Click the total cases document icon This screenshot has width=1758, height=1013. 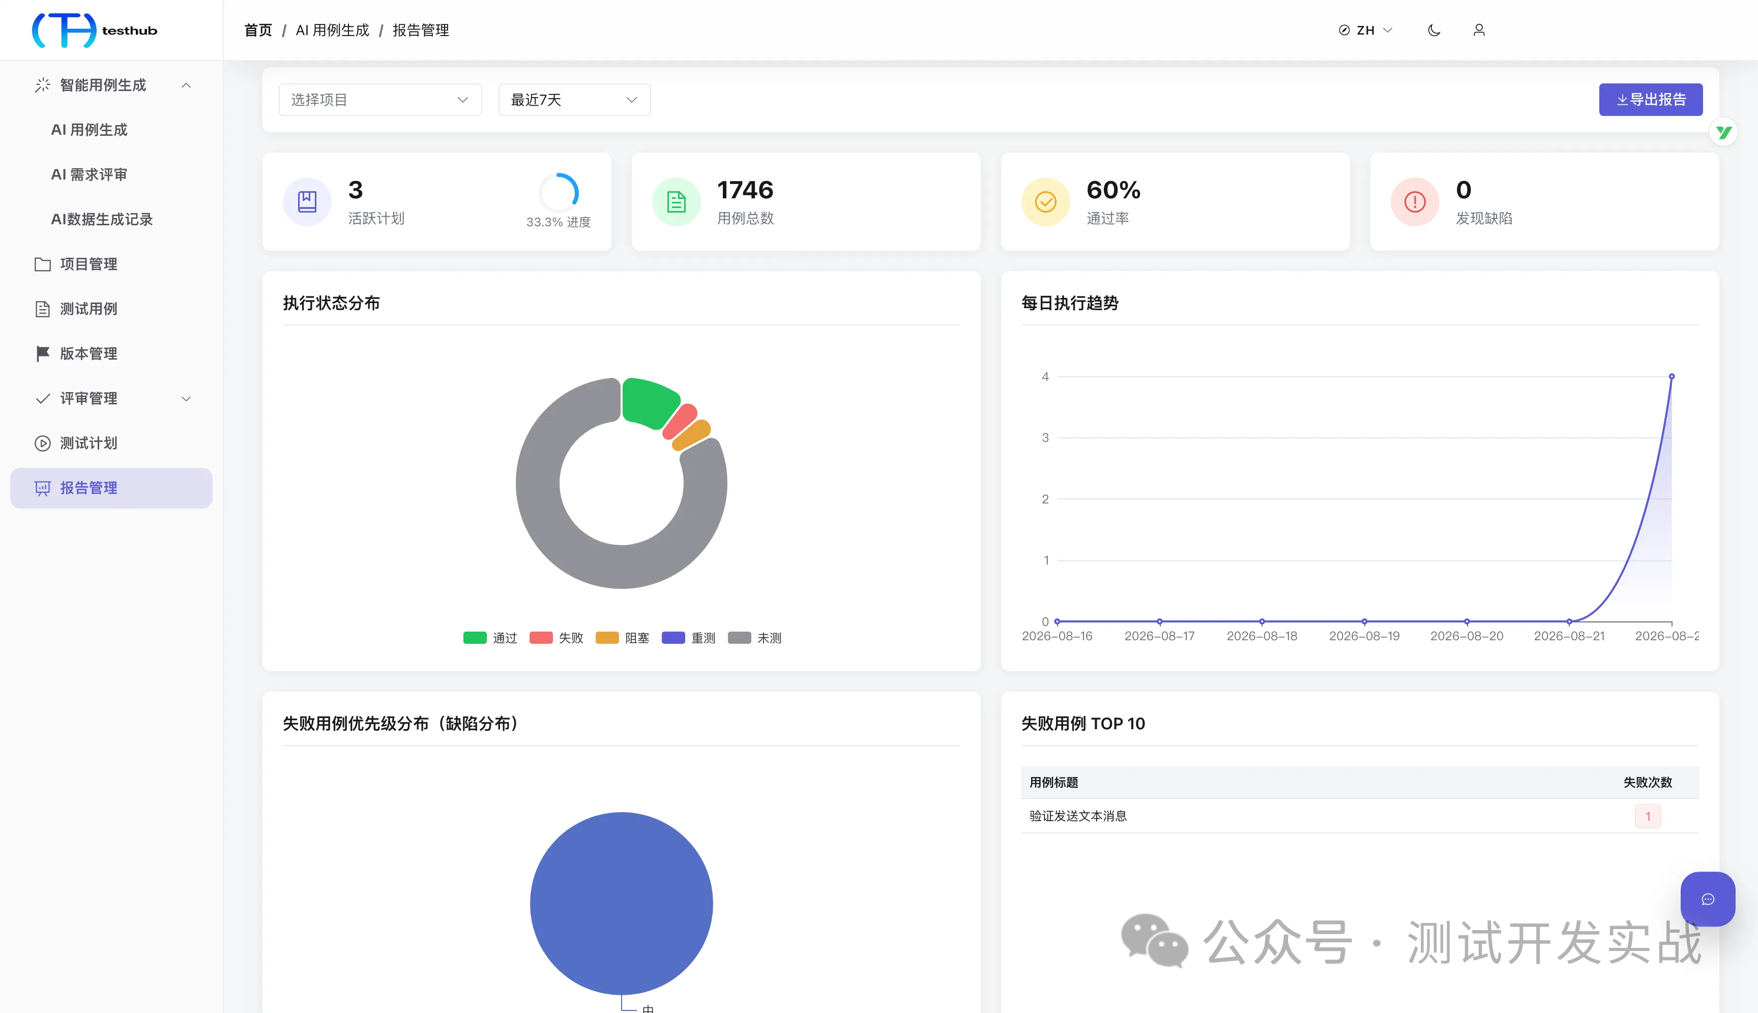[676, 202]
